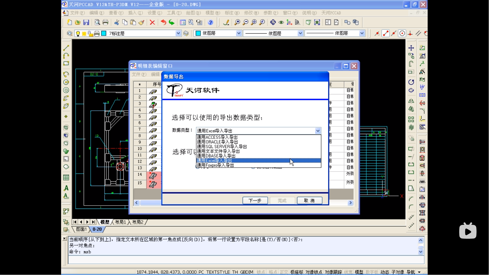Click color swatch in 依图层 color box

[x=198, y=33]
